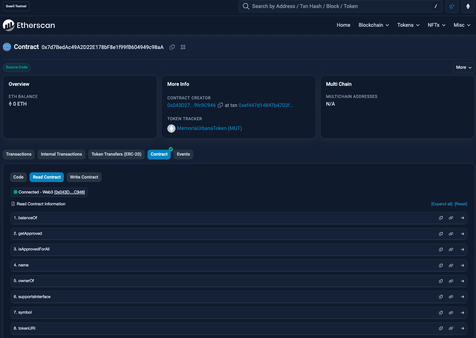Query the name method via arrow icon
The image size is (476, 338).
pos(462,265)
